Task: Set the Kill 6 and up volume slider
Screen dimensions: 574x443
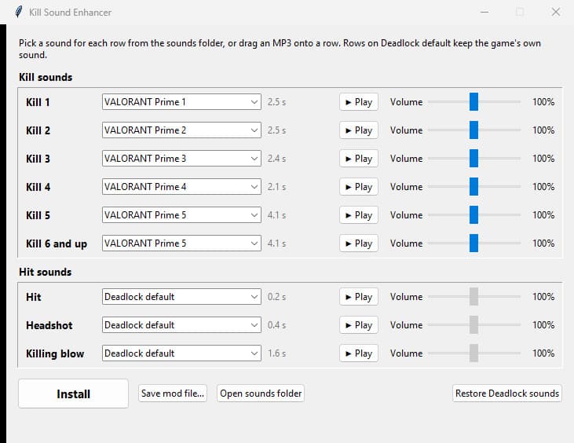Action: pyautogui.click(x=474, y=243)
